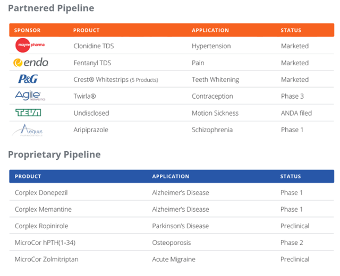This screenshot has height=276, width=340.
Task: Click the Corplex Donepezil product cell
Action: pyautogui.click(x=41, y=193)
